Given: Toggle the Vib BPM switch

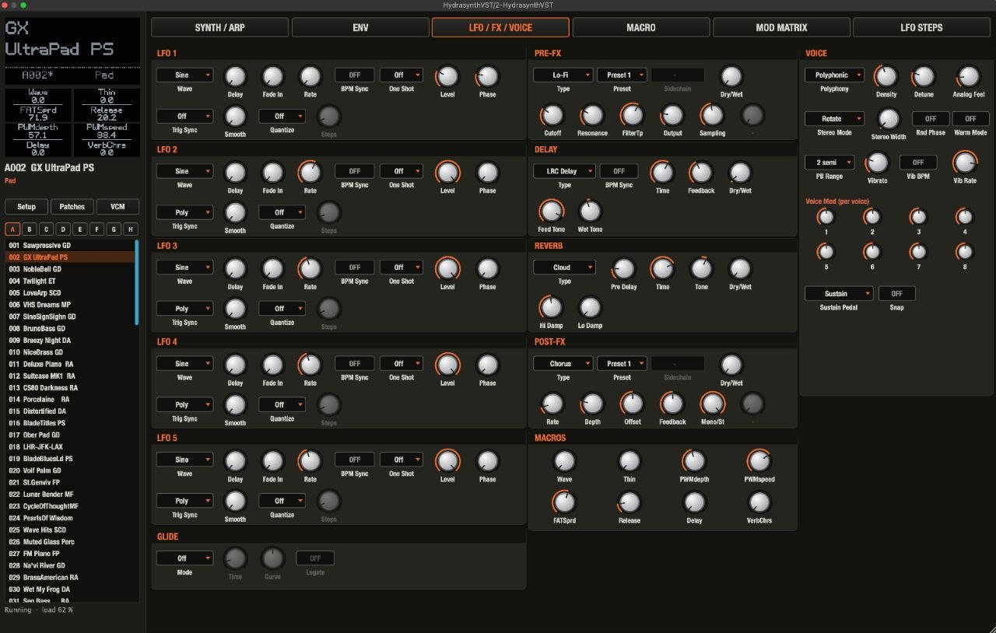Looking at the screenshot, I should coord(918,163).
